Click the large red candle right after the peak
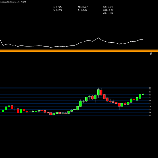The image size is (158, 158). click(x=101, y=93)
